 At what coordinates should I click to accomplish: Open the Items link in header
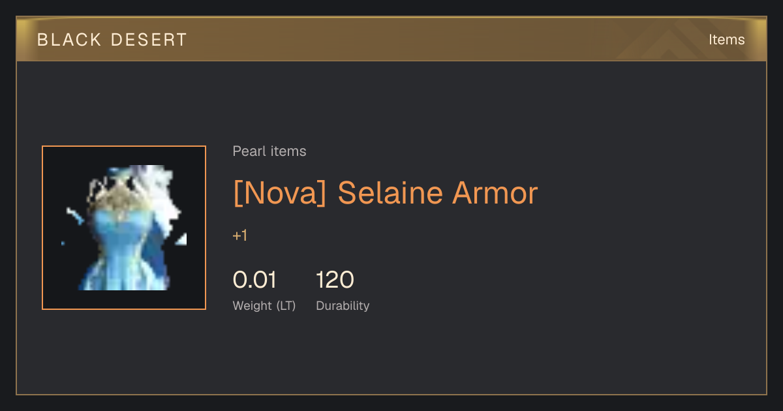726,40
